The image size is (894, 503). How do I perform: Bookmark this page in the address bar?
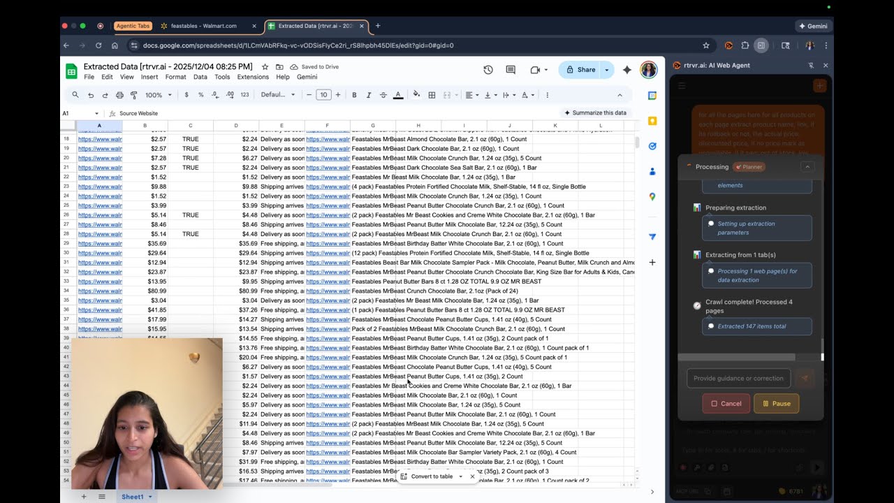pos(706,45)
